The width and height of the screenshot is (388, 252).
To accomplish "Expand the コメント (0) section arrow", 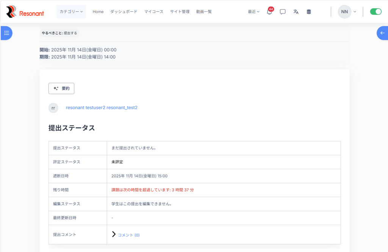I will pos(114,235).
